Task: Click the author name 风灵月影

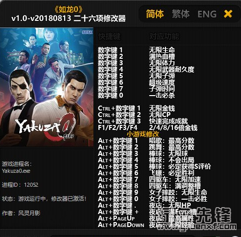Action: [x=29, y=213]
